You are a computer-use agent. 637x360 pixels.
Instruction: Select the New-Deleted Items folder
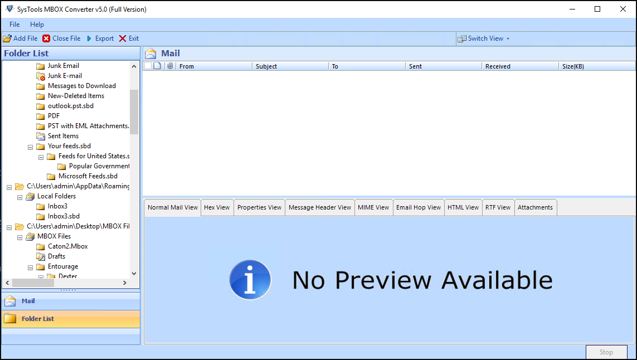coord(76,96)
